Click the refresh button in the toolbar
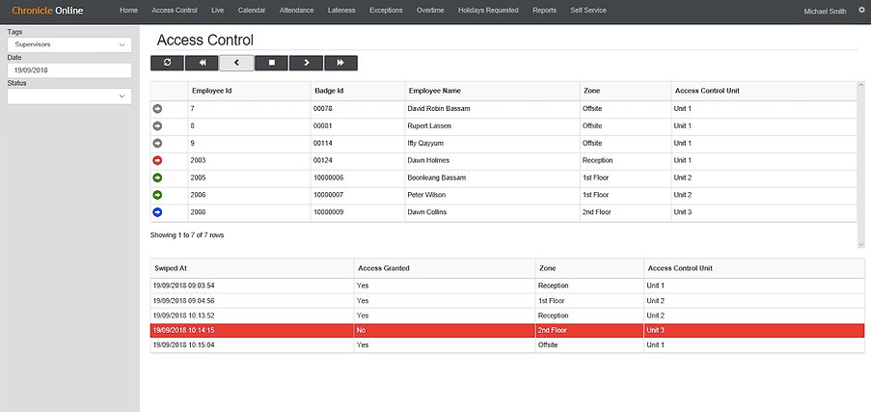The width and height of the screenshot is (871, 412). point(167,63)
